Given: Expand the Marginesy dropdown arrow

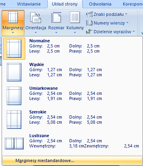Looking at the screenshot, I should [x=13, y=32].
